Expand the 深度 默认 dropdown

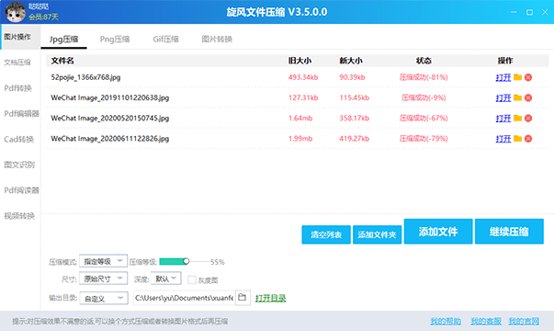point(166,279)
